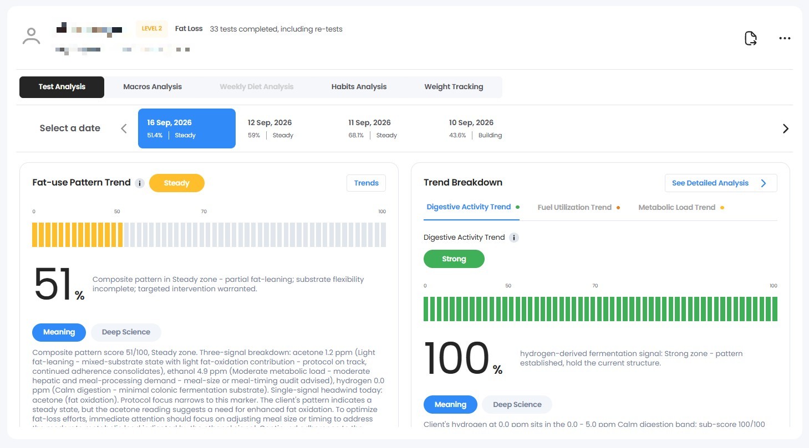Select the Metabolic Load Trend tab
The width and height of the screenshot is (809, 448).
click(x=681, y=208)
